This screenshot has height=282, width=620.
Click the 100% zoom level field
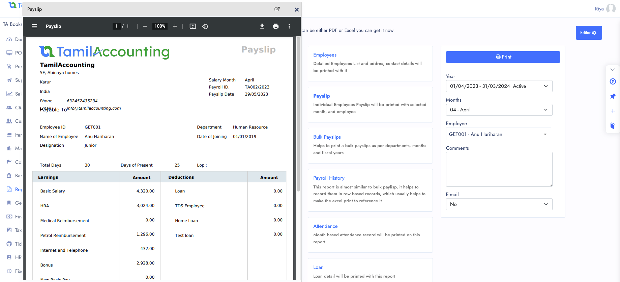160,26
